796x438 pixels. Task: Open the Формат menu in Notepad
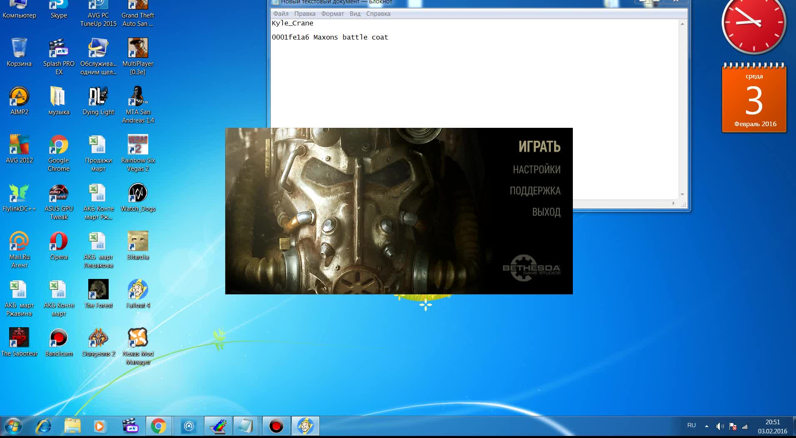pos(332,14)
